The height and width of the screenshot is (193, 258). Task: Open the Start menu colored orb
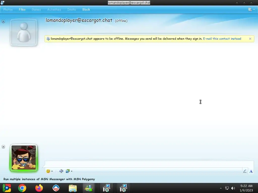7,188
